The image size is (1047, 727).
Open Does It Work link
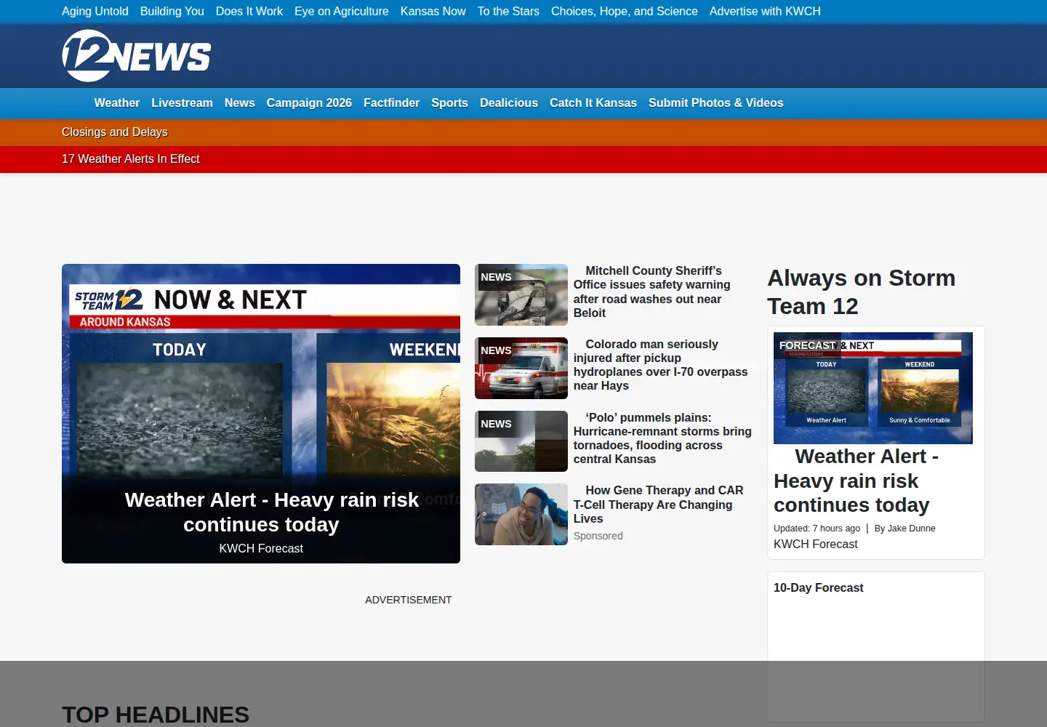click(x=249, y=12)
